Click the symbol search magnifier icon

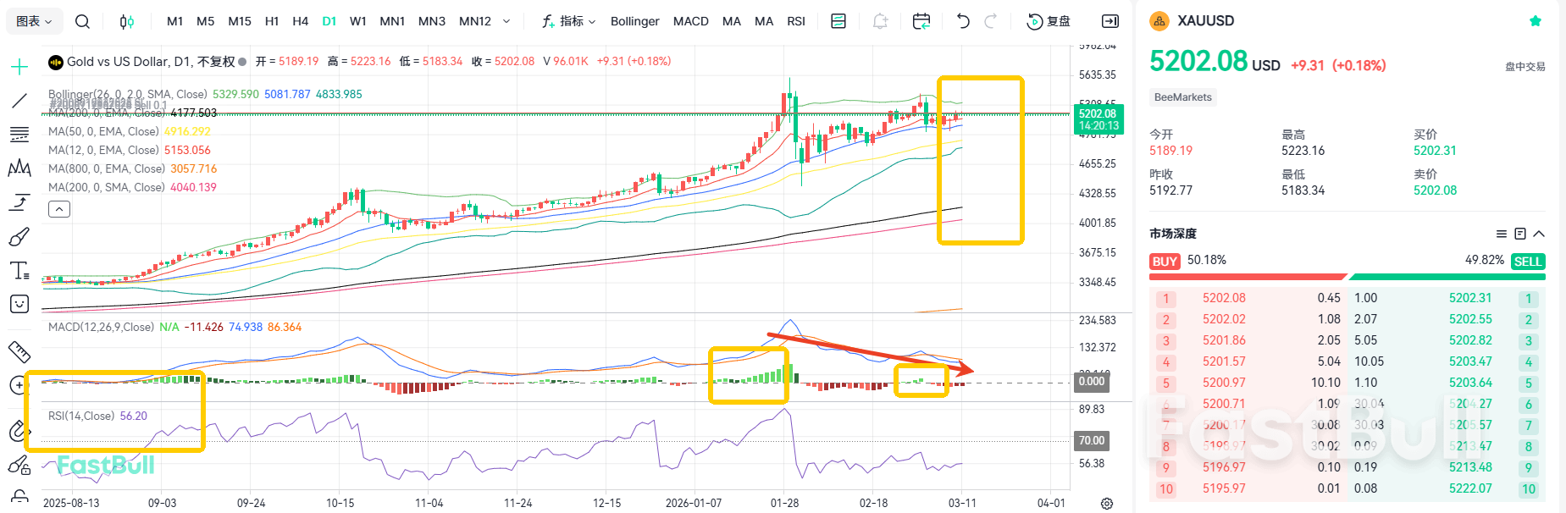[x=82, y=21]
